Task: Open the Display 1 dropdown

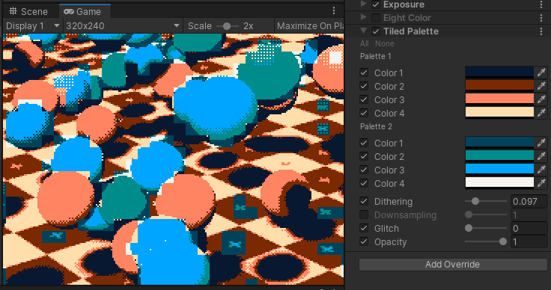Action: click(x=32, y=26)
